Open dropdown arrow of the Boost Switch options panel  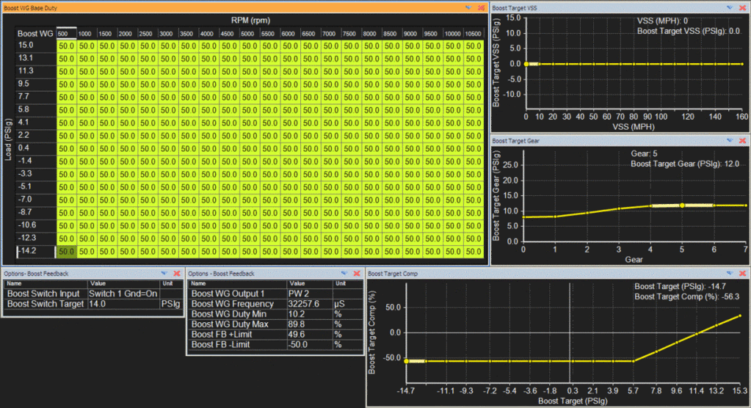pos(164,273)
